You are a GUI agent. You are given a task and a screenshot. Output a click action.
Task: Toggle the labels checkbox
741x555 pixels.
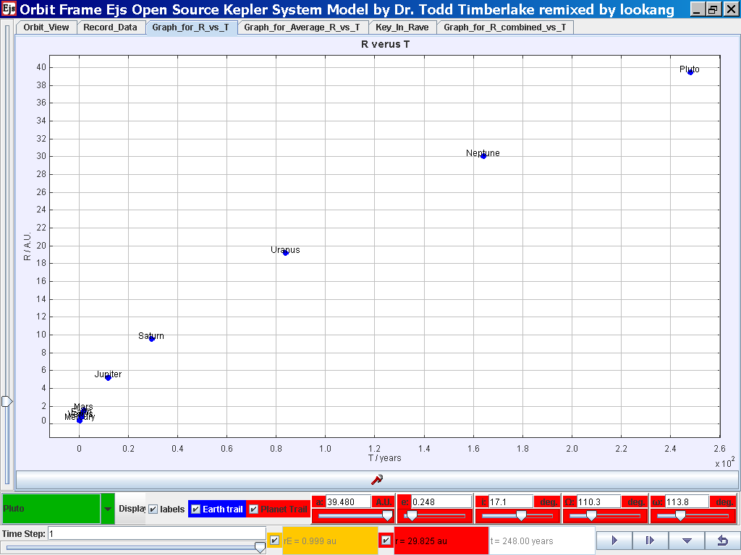153,509
